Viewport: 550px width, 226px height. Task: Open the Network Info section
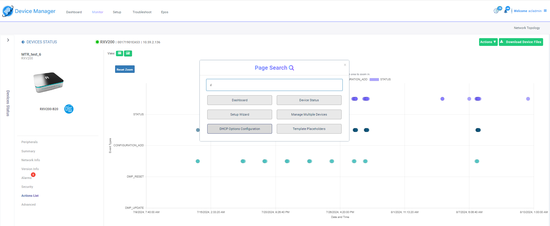click(x=31, y=160)
